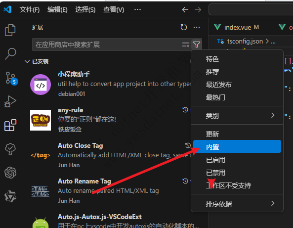Collapse the 已安装 section
293x228 pixels.
37,61
